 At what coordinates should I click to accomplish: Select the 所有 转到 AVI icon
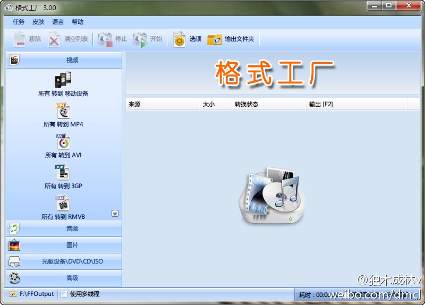coord(63,141)
